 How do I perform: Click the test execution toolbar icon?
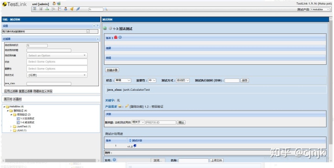53,9
